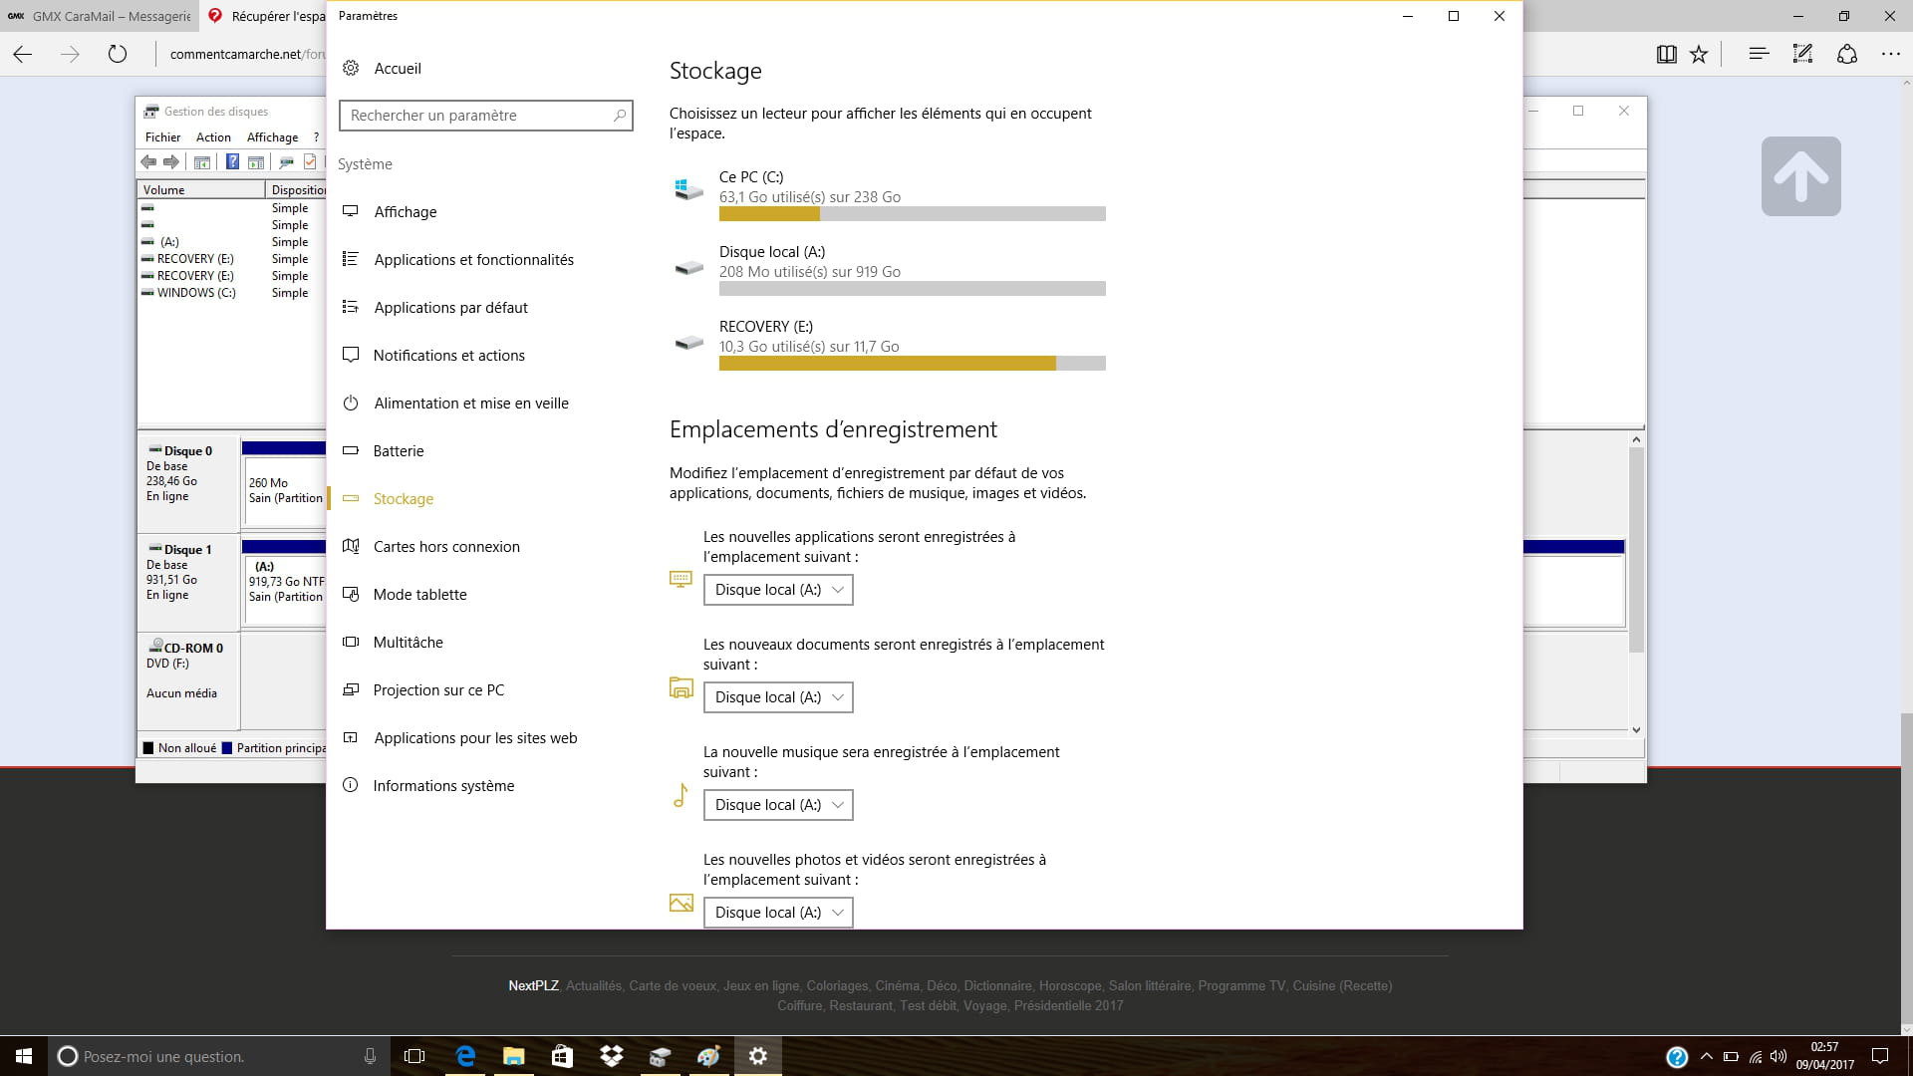Refresh the browser page
The height and width of the screenshot is (1076, 1913).
coord(118,55)
